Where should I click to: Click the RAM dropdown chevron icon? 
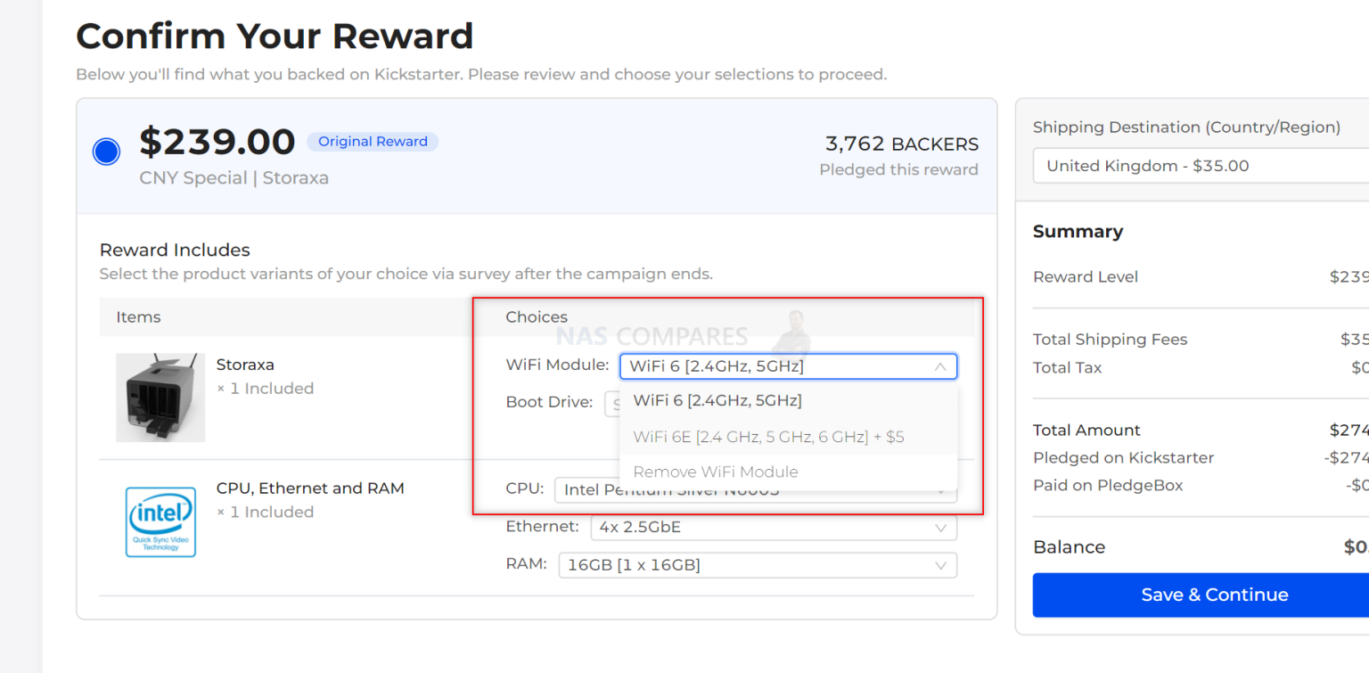click(940, 565)
